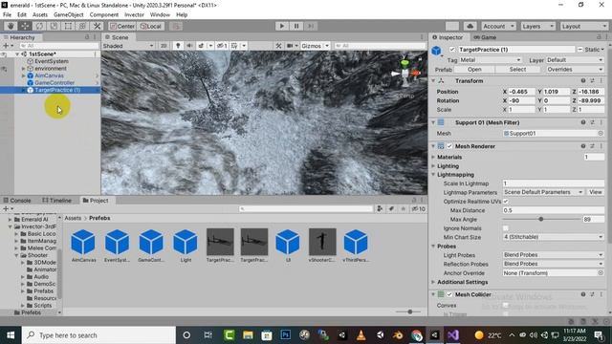Click the Mesh Support01 object field
The image size is (612, 344).
click(x=554, y=134)
